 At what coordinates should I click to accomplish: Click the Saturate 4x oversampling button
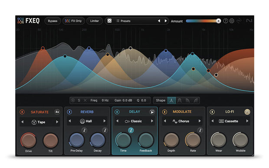coord(57,112)
